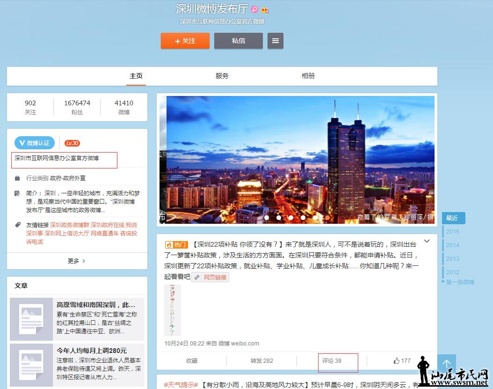
Task: Jump to 2013 in the timeline
Action: [x=452, y=259]
